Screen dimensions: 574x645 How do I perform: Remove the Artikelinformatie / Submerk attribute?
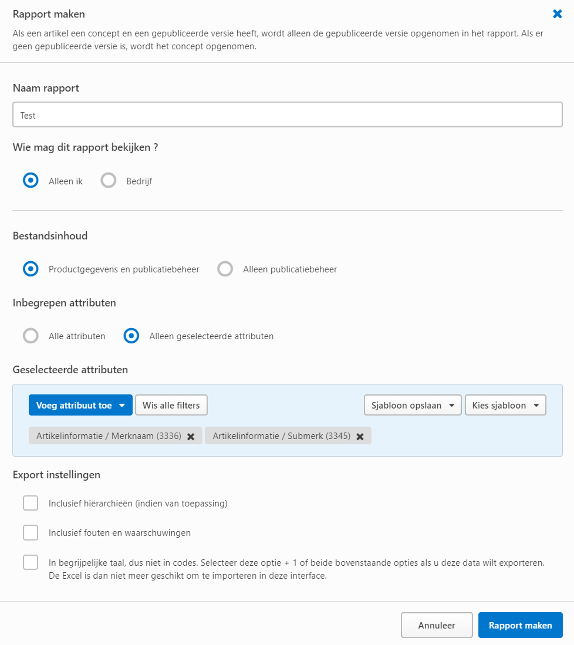[x=360, y=436]
